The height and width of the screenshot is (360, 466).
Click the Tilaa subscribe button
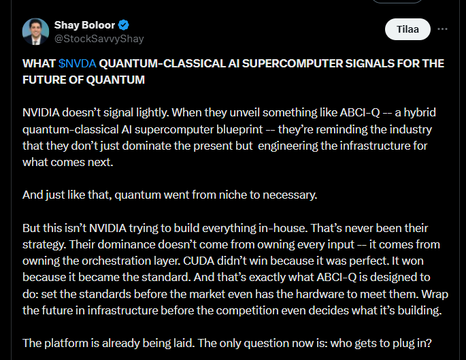tap(407, 29)
